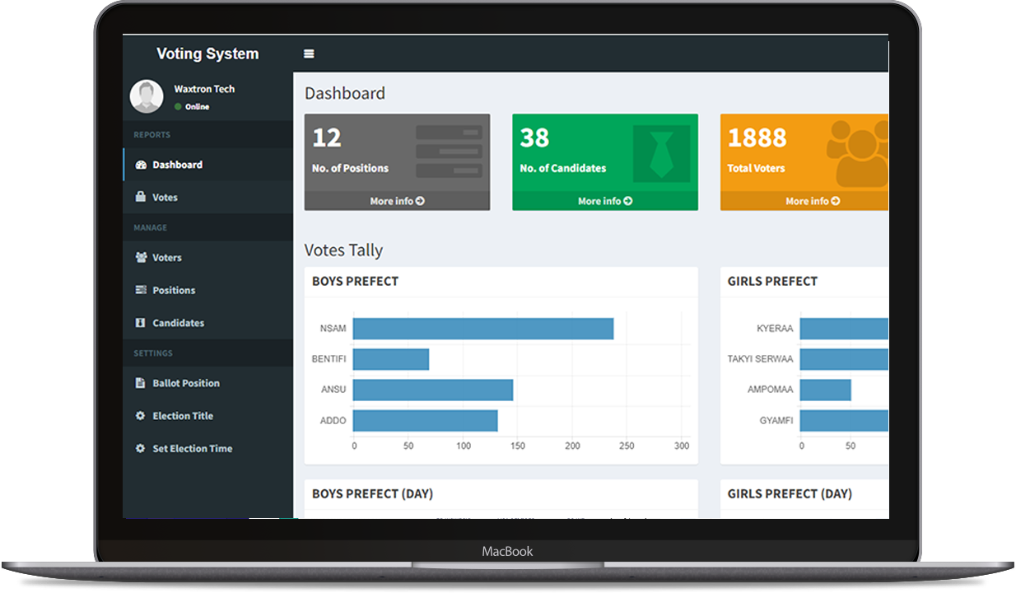Click the Voters group icon in the sidebar

click(x=140, y=258)
